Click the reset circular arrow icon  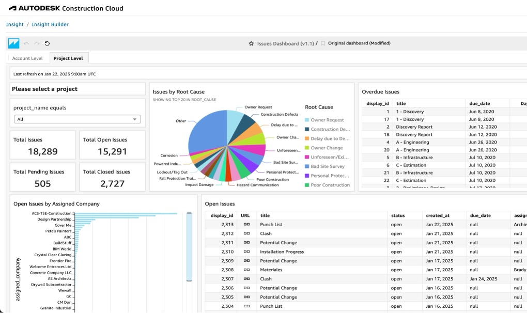pyautogui.click(x=47, y=43)
